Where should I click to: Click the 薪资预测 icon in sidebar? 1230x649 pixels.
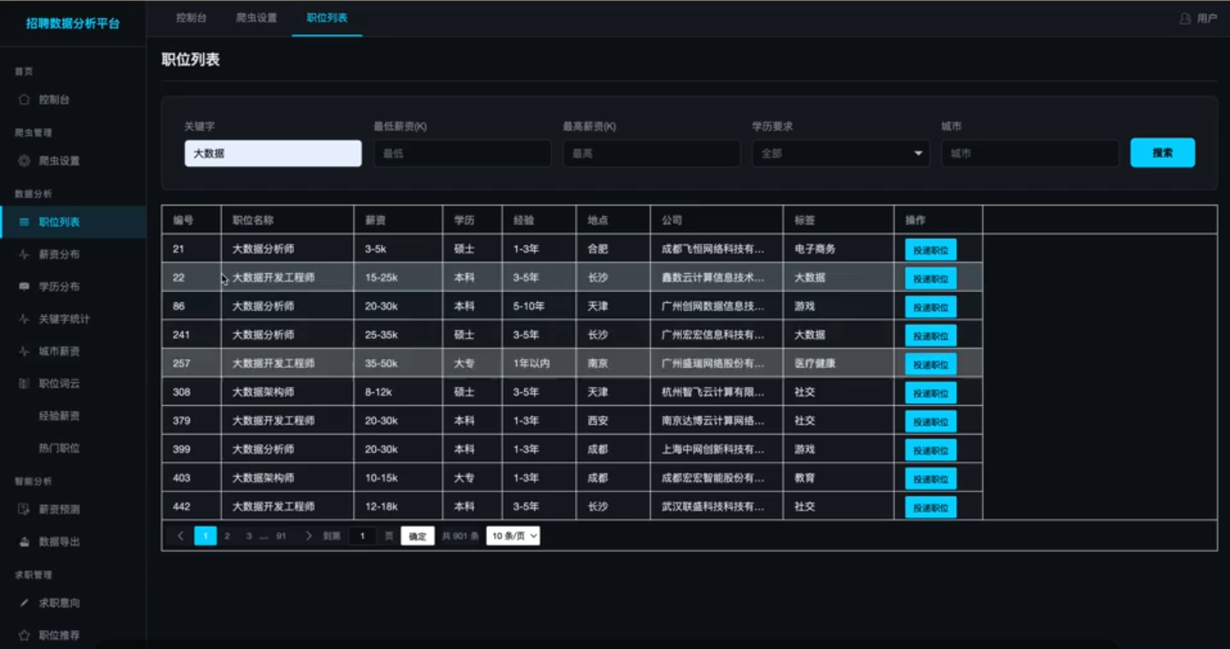[24, 509]
